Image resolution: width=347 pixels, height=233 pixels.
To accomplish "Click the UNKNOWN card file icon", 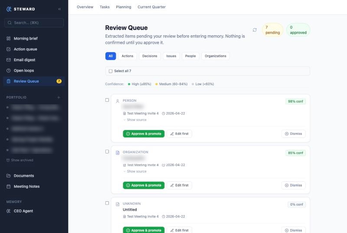I will click(118, 204).
